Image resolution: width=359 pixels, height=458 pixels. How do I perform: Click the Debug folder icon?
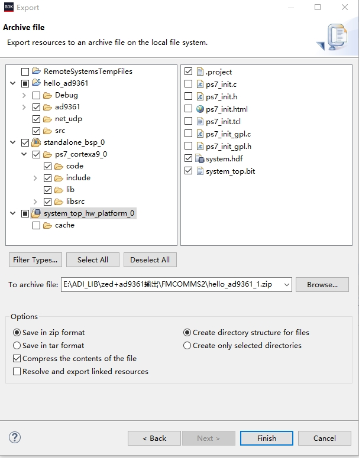point(48,95)
